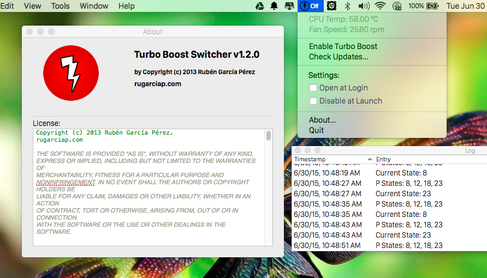Toggle the Disable at Launch checkbox
487x278 pixels.
tap(313, 101)
